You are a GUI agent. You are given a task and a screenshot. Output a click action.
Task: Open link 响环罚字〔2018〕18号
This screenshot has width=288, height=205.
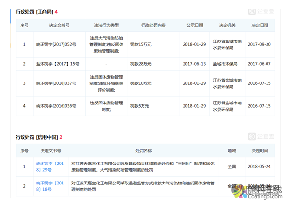click(50, 186)
